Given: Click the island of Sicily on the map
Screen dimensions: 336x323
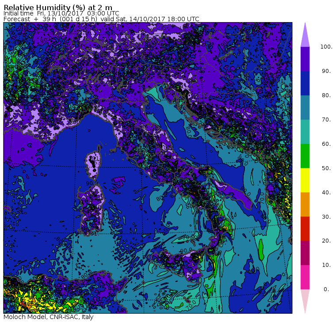Looking at the screenshot, I should 179,265.
